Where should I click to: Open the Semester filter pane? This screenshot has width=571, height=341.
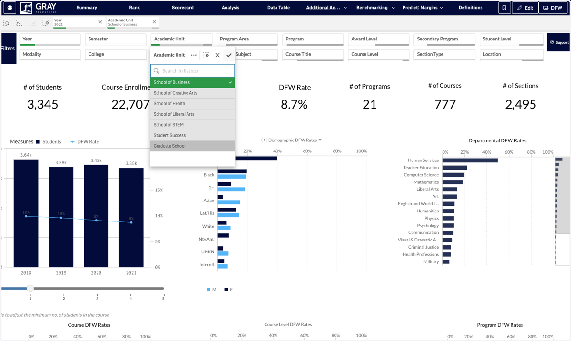click(116, 40)
